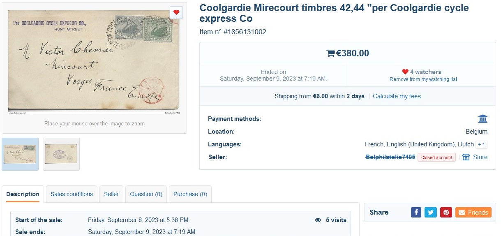Share on Facebook
This screenshot has width=501, height=236.
click(416, 212)
